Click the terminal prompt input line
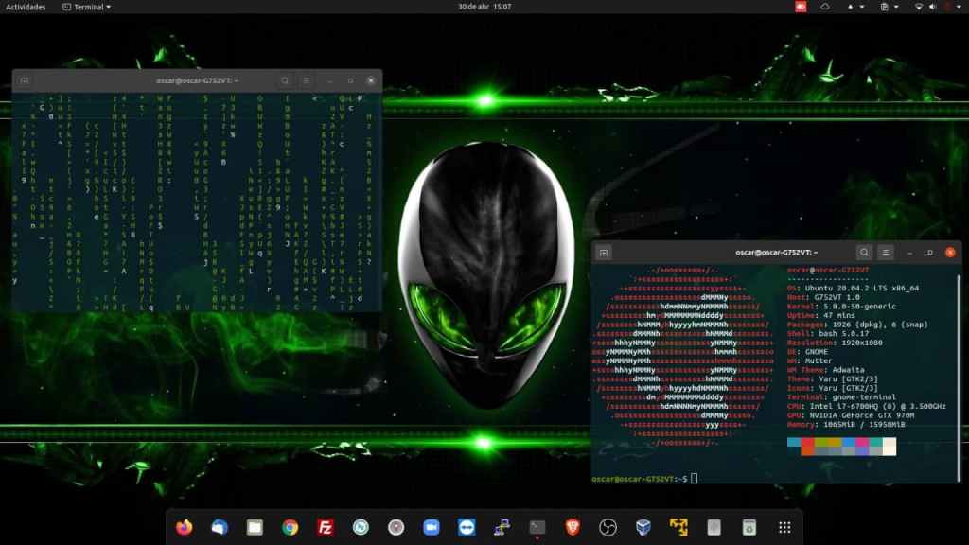969x545 pixels. click(757, 479)
